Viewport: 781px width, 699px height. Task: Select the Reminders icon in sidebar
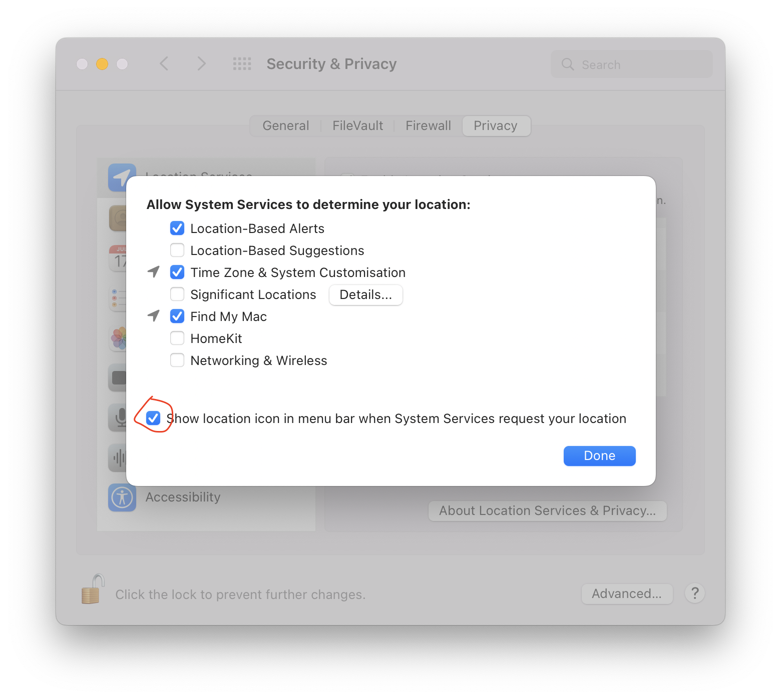[x=118, y=298]
